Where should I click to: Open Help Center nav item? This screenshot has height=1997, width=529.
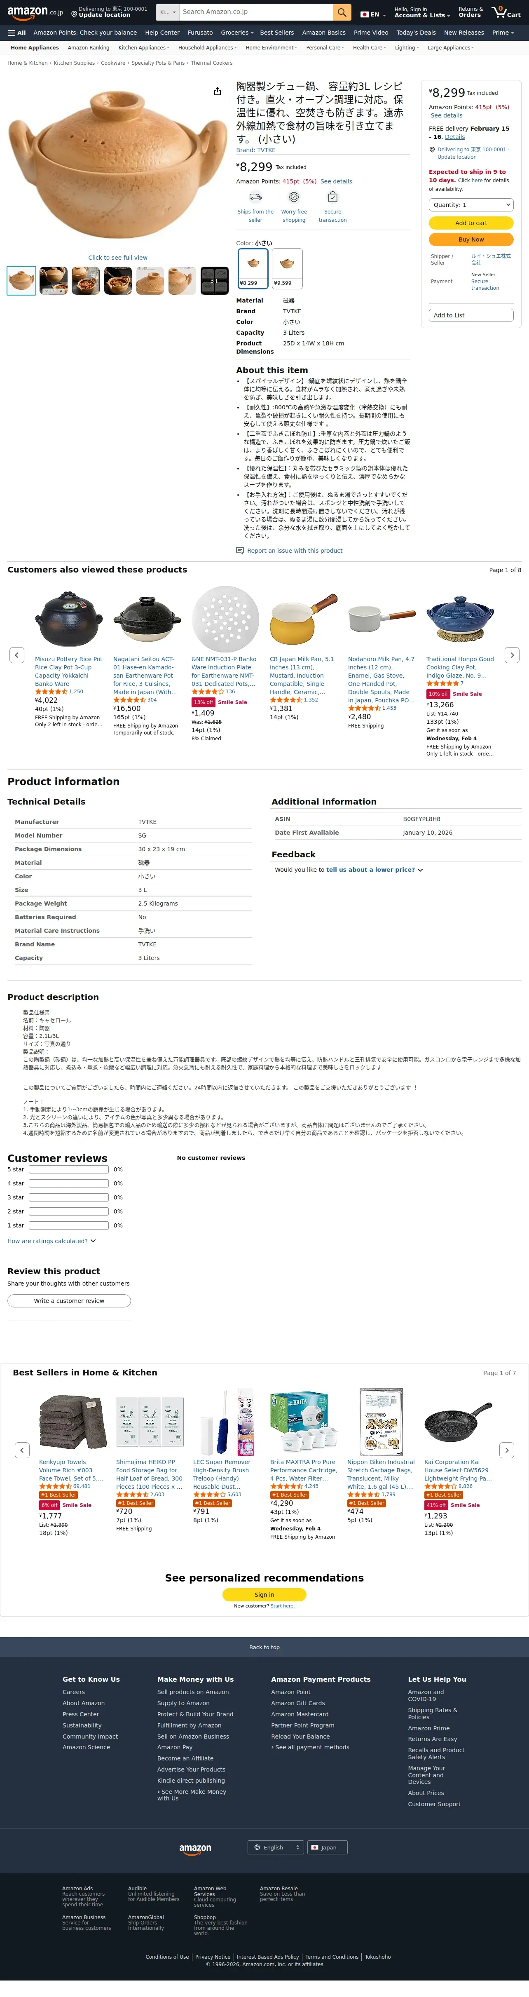(162, 33)
